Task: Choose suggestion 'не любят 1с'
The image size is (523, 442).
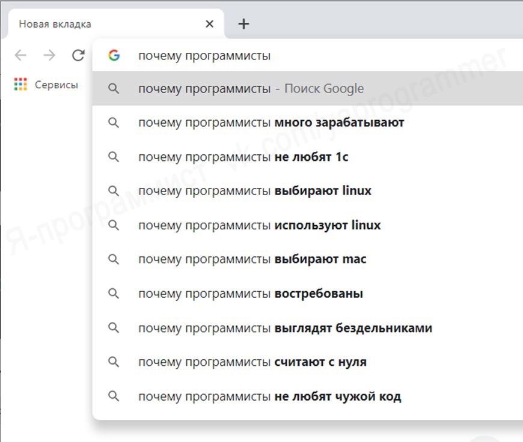Action: point(243,157)
